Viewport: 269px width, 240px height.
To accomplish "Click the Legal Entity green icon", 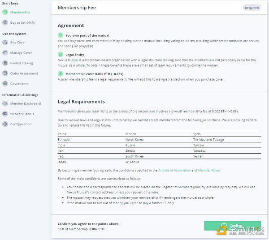I will tap(61, 55).
